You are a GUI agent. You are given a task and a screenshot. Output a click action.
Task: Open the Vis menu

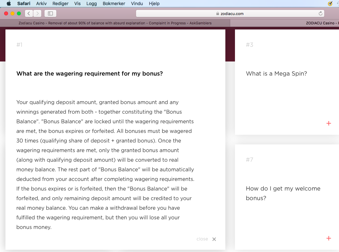77,4
